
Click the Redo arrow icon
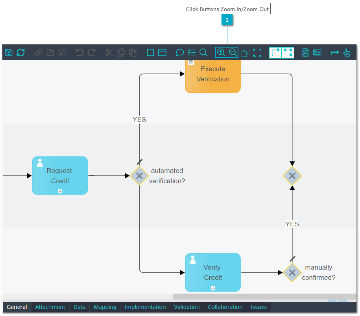click(91, 53)
